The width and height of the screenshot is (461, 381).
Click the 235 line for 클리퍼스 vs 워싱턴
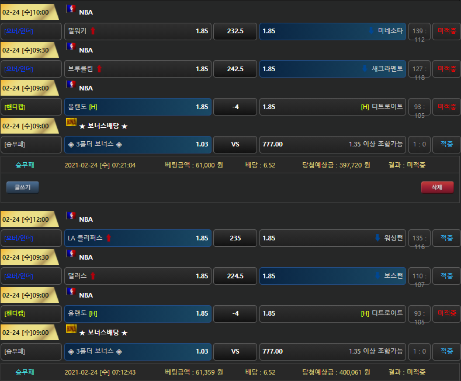tap(235, 238)
